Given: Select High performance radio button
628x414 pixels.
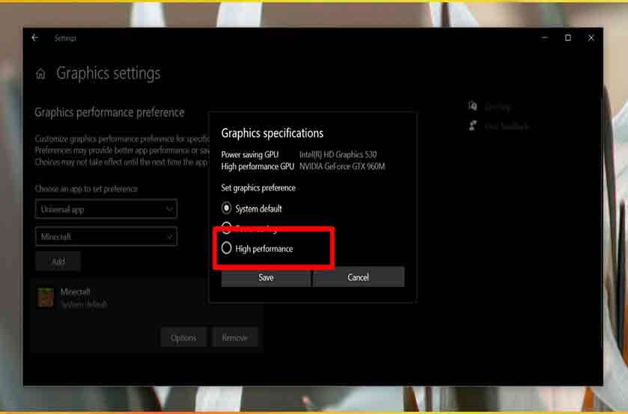Looking at the screenshot, I should click(x=226, y=248).
